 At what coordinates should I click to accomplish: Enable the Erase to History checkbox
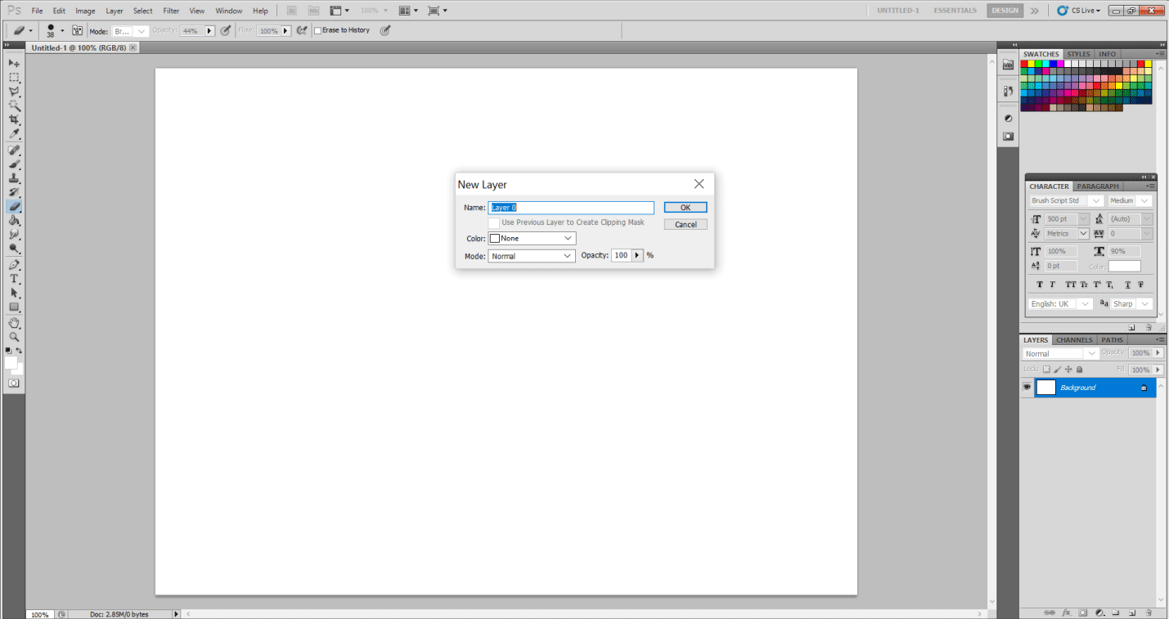(318, 30)
